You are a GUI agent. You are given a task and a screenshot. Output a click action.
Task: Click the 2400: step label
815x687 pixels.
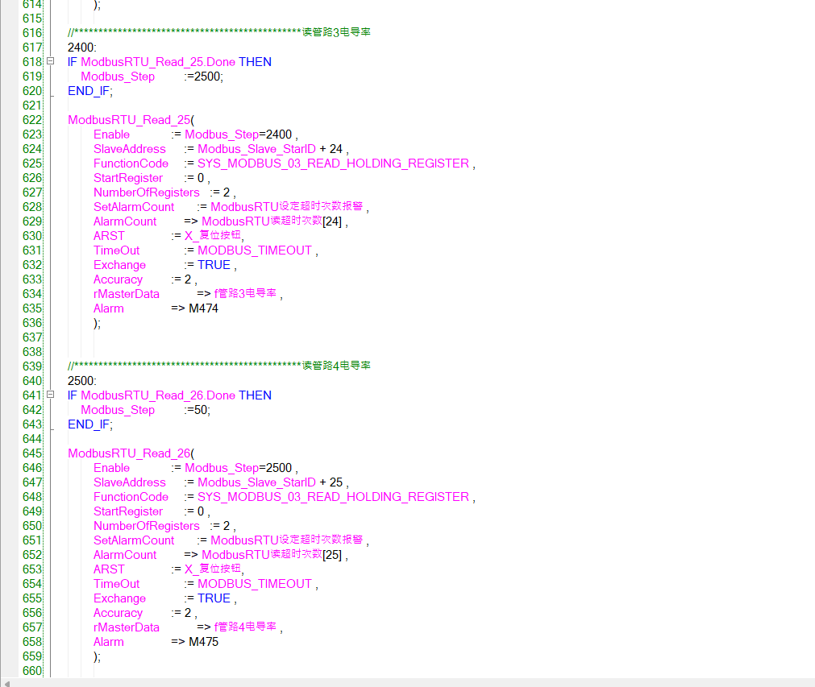(82, 48)
